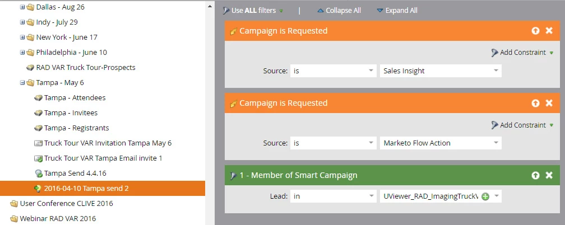Expand the Dallas - Aug 26 folder
Screen dimensions: 565x225
click(x=22, y=7)
